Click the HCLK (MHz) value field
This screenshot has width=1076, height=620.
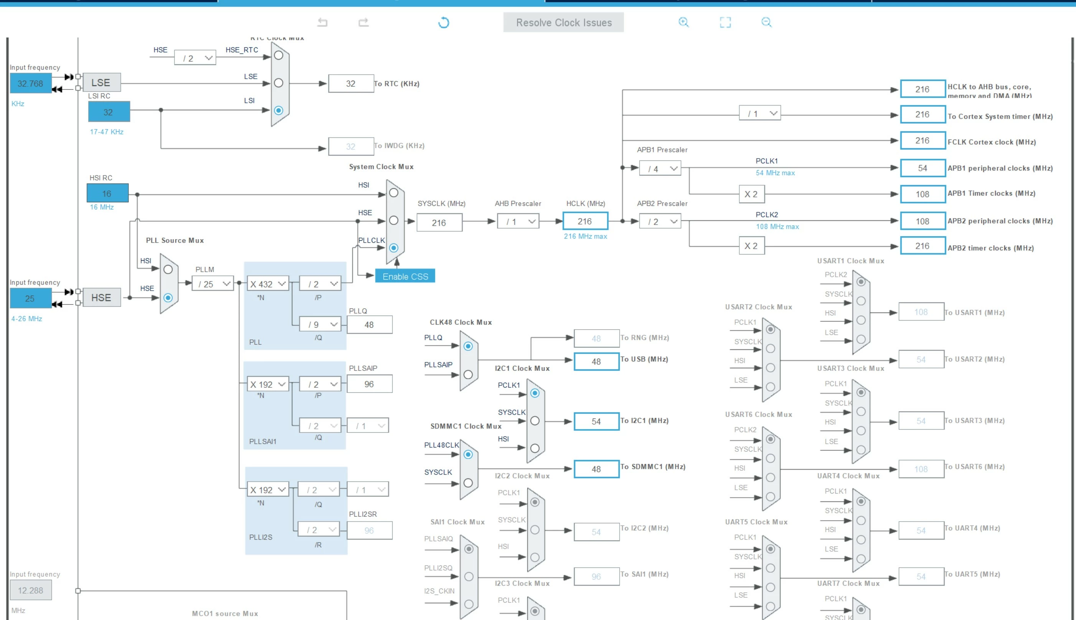[585, 221]
